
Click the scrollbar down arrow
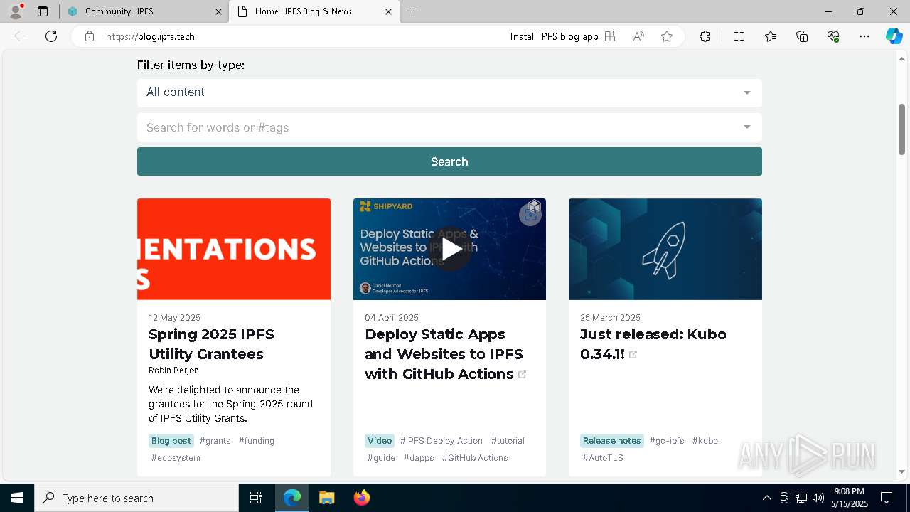point(901,471)
